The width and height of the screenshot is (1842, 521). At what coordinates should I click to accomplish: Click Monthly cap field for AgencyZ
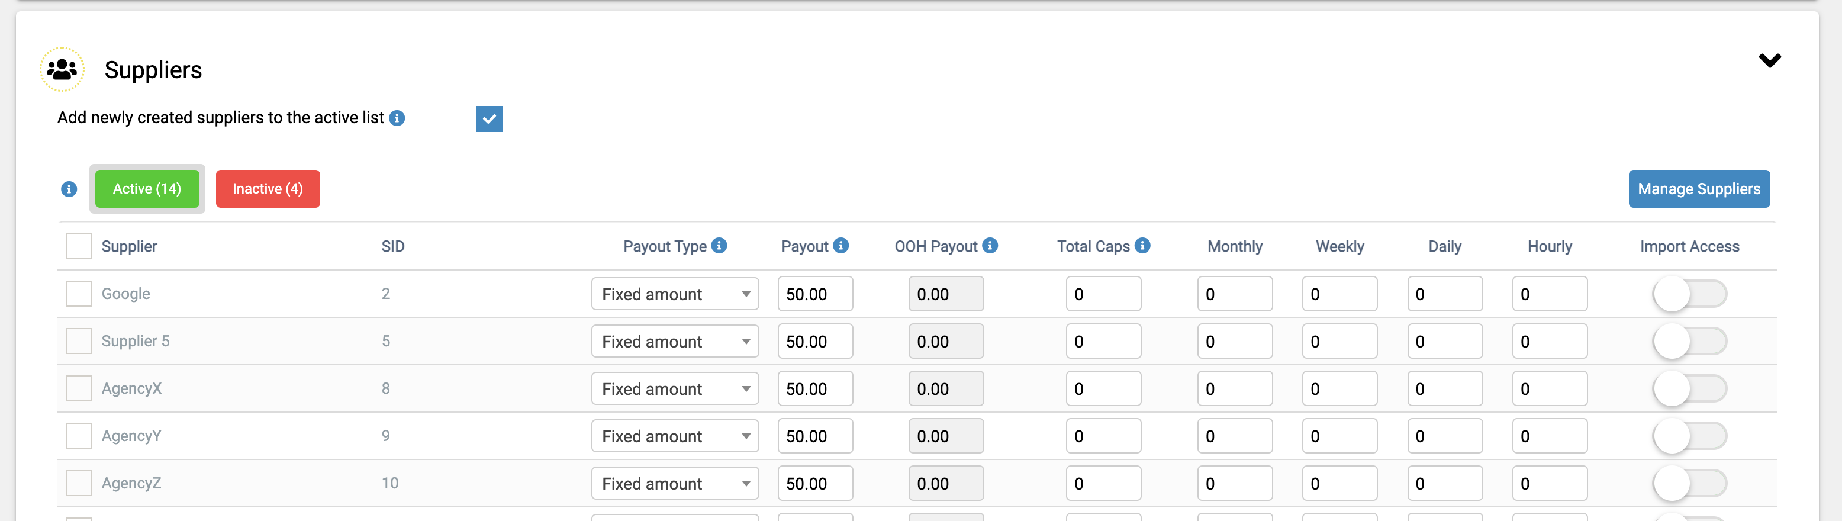(1235, 483)
